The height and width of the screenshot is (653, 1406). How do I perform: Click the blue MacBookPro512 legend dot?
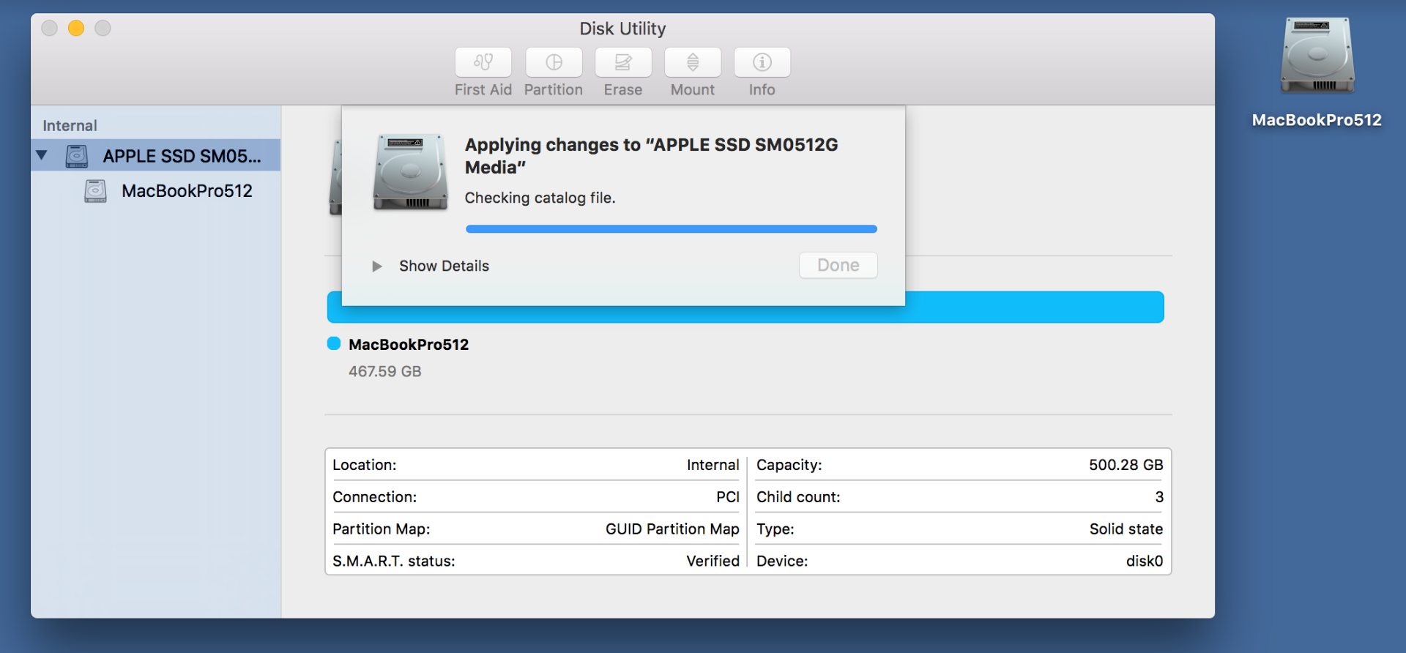[334, 343]
